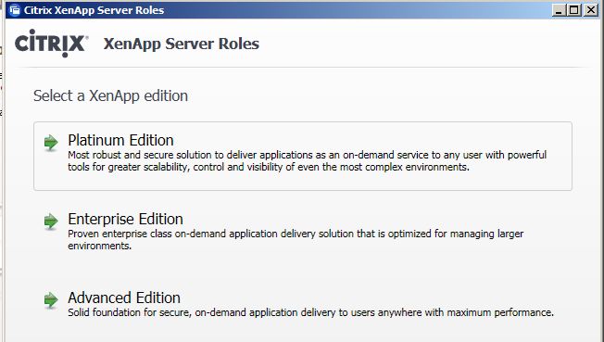Click the Citrix logo in header
This screenshot has height=342, width=604.
pyautogui.click(x=52, y=44)
